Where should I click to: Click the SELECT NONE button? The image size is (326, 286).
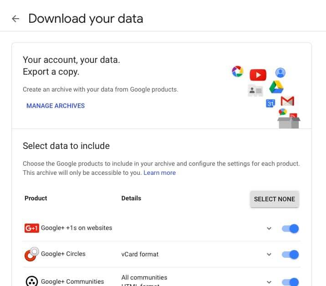[x=275, y=199]
